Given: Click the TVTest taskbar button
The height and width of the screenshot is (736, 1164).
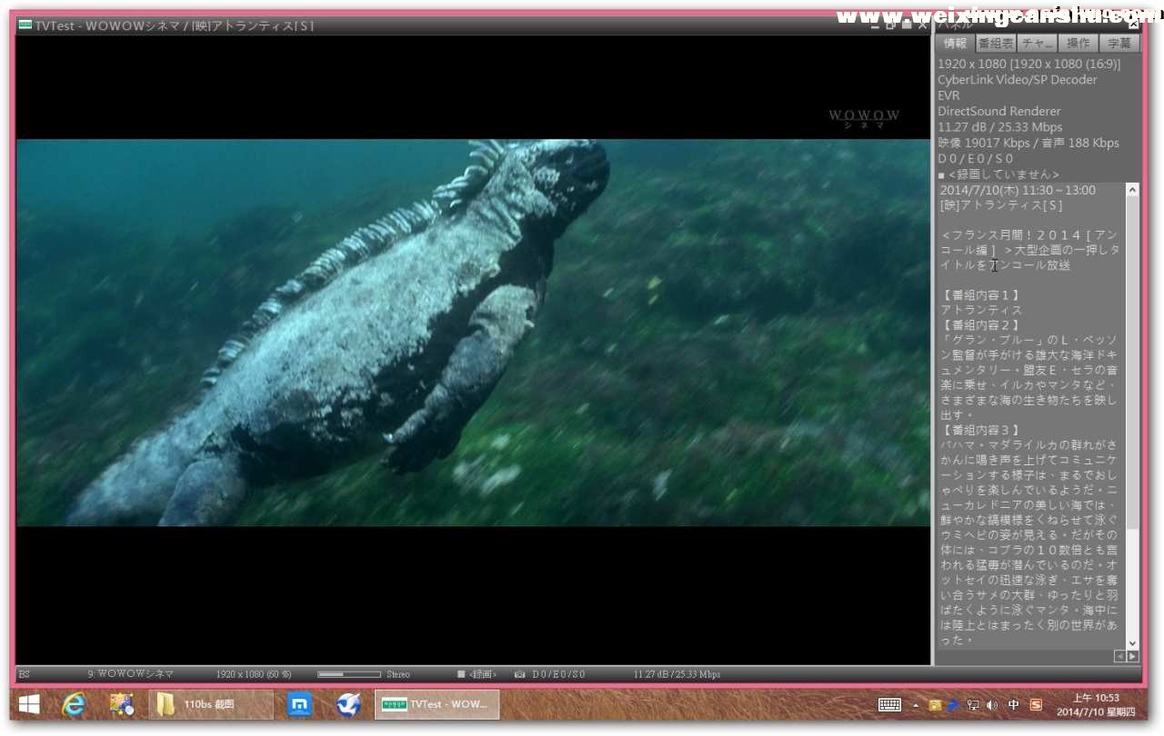Looking at the screenshot, I should click(x=436, y=704).
